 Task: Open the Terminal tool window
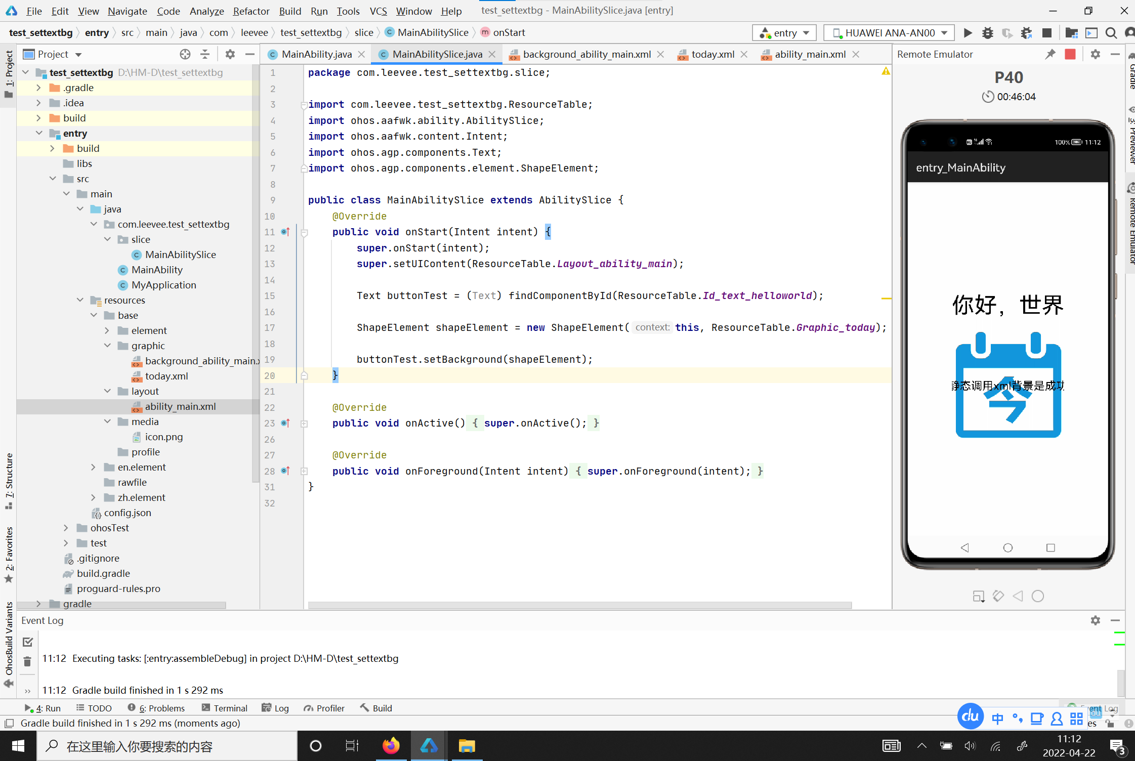(x=224, y=708)
